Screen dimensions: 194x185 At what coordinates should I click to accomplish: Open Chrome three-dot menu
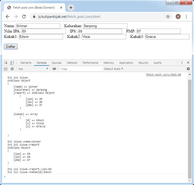[186, 17]
